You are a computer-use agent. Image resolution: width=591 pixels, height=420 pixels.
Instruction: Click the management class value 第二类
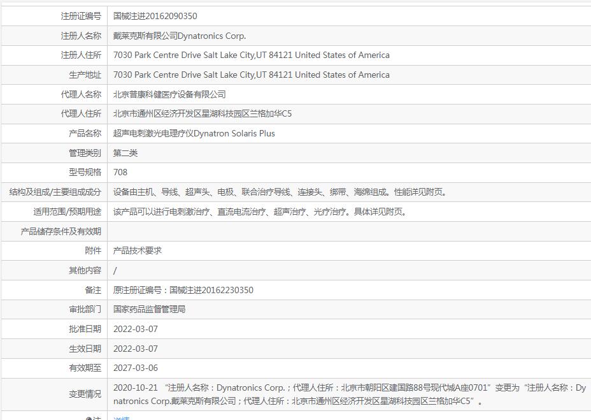tap(125, 153)
